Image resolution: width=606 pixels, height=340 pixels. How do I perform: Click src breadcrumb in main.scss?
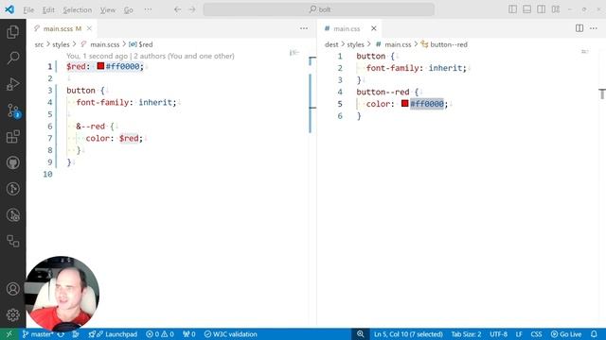click(39, 44)
